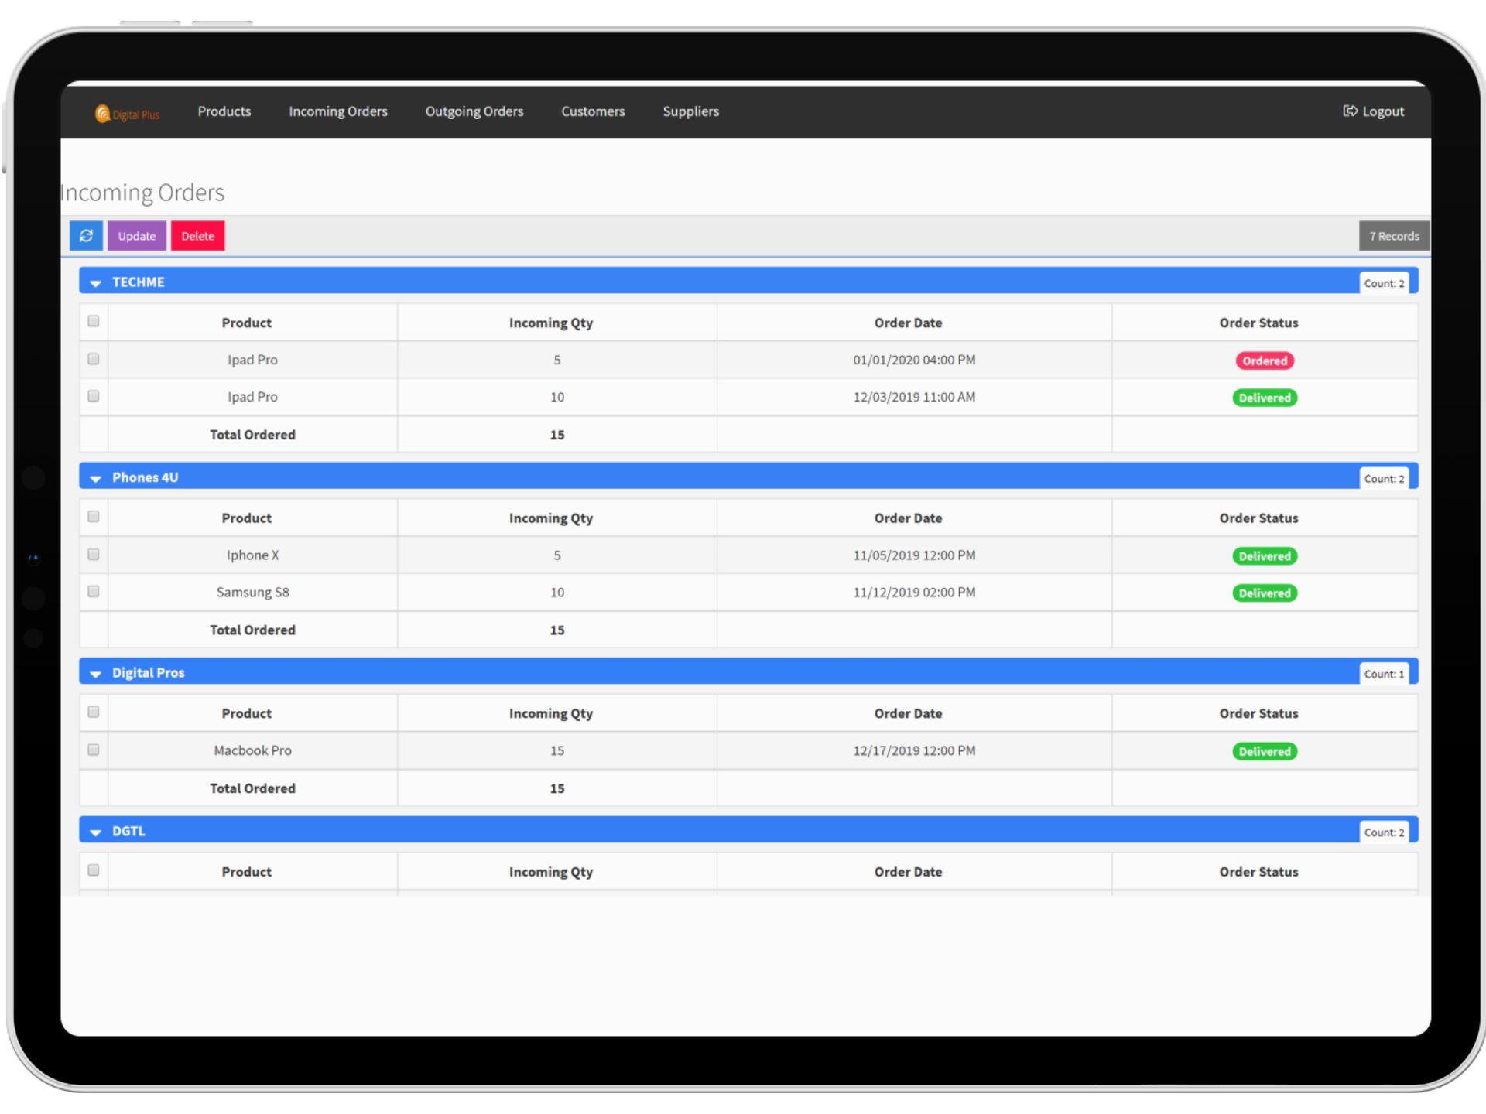Image resolution: width=1486 pixels, height=1114 pixels.
Task: Click the DGTL group title
Action: click(x=128, y=831)
